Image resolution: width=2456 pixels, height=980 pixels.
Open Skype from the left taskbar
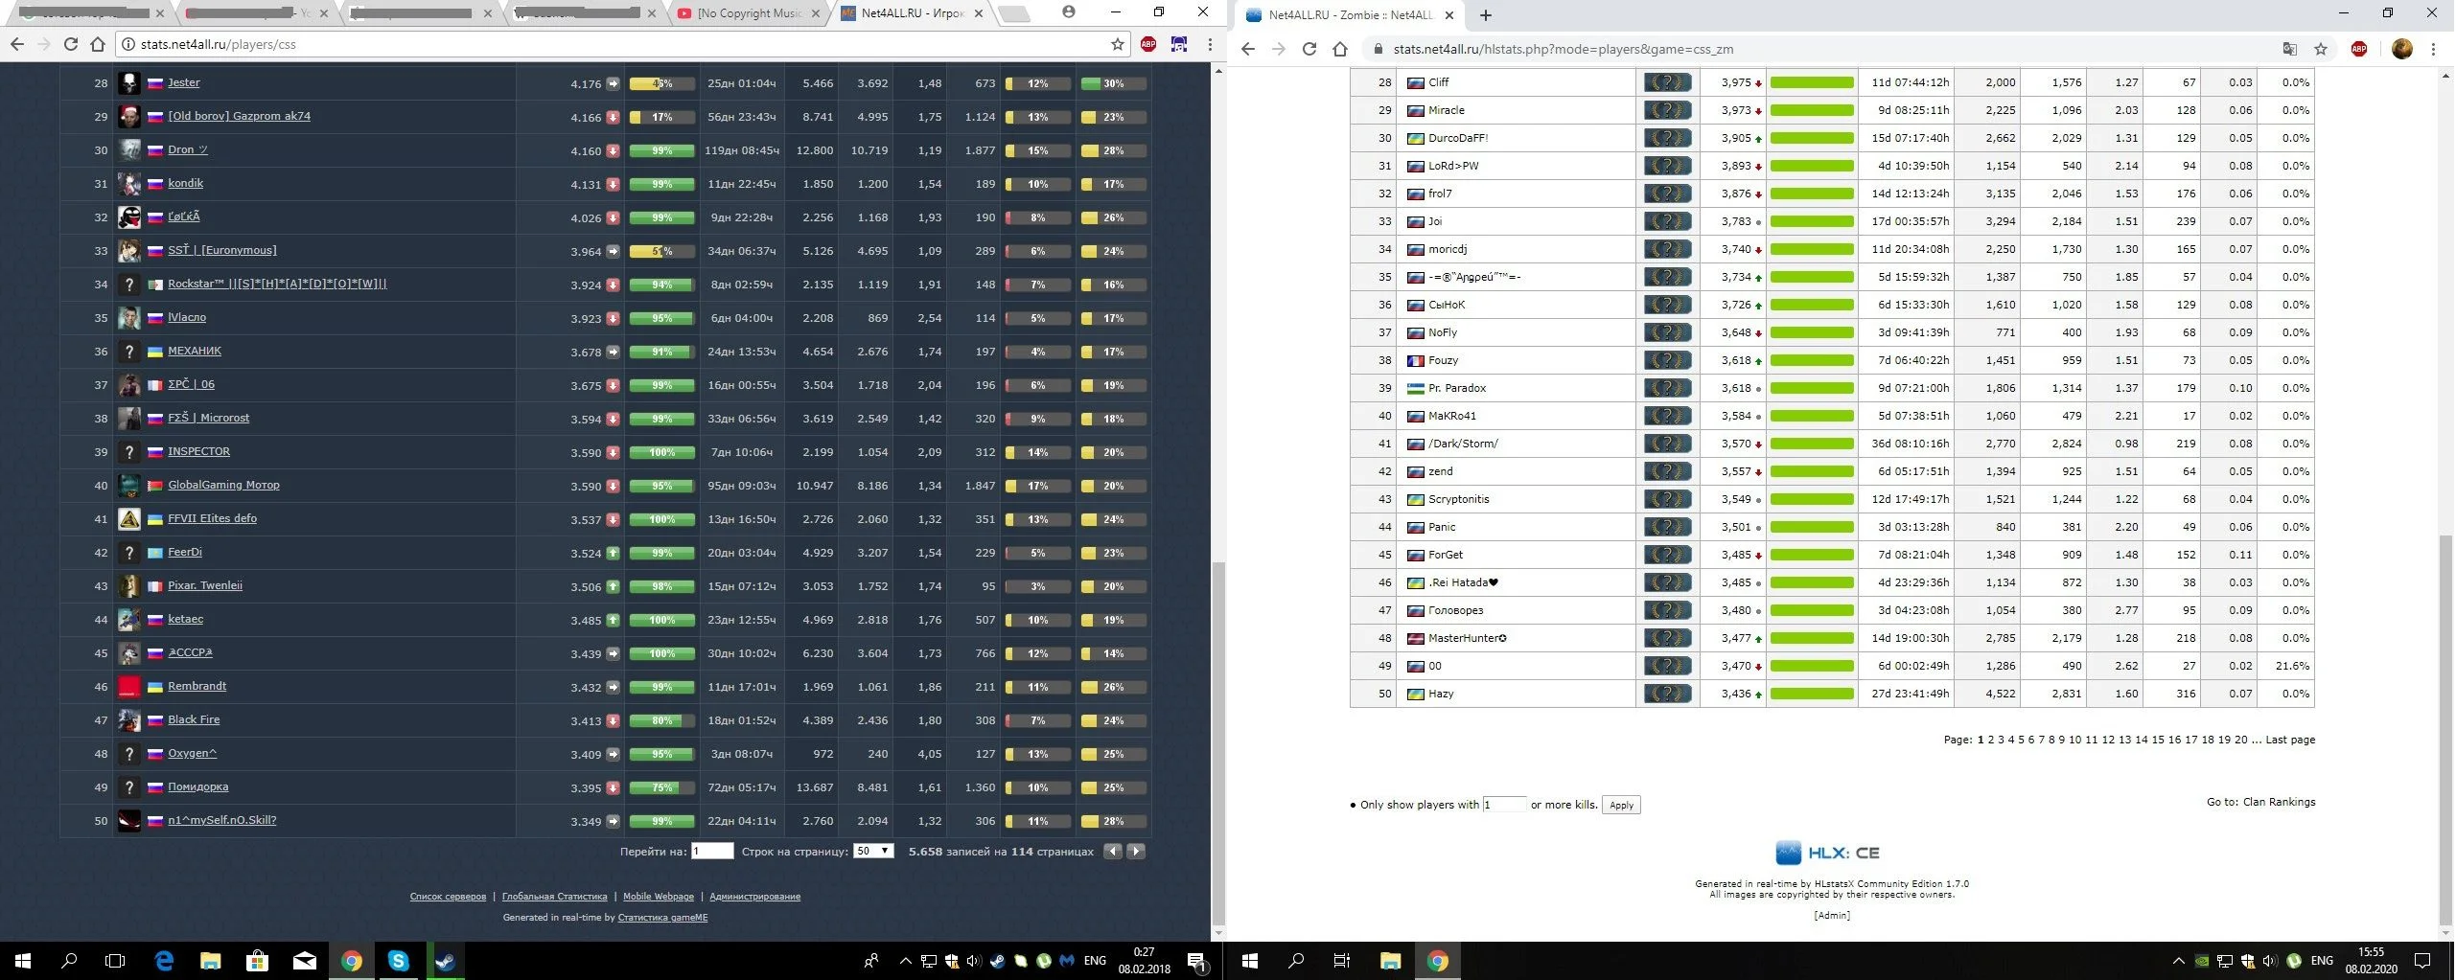[x=398, y=961]
